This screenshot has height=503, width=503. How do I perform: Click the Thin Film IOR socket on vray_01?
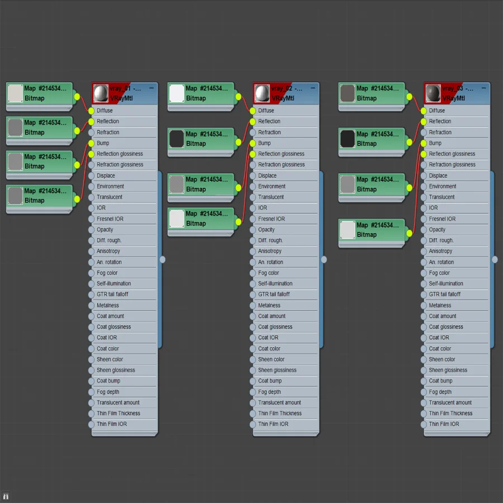(x=91, y=424)
